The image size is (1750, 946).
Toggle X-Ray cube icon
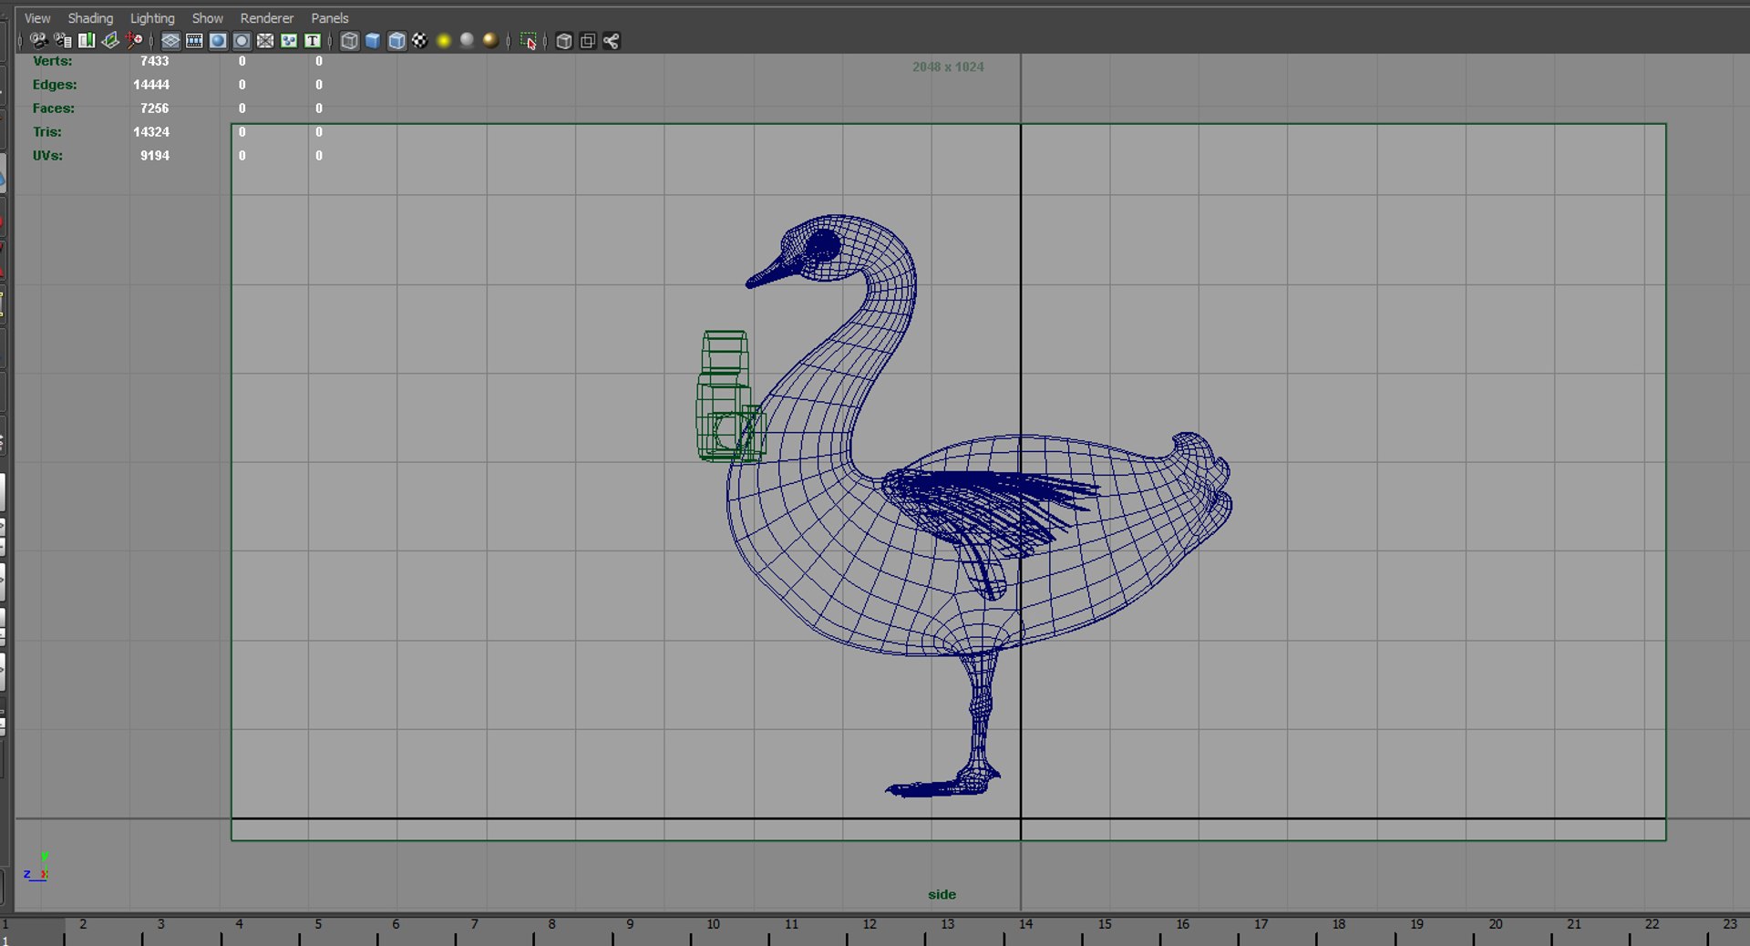[564, 40]
